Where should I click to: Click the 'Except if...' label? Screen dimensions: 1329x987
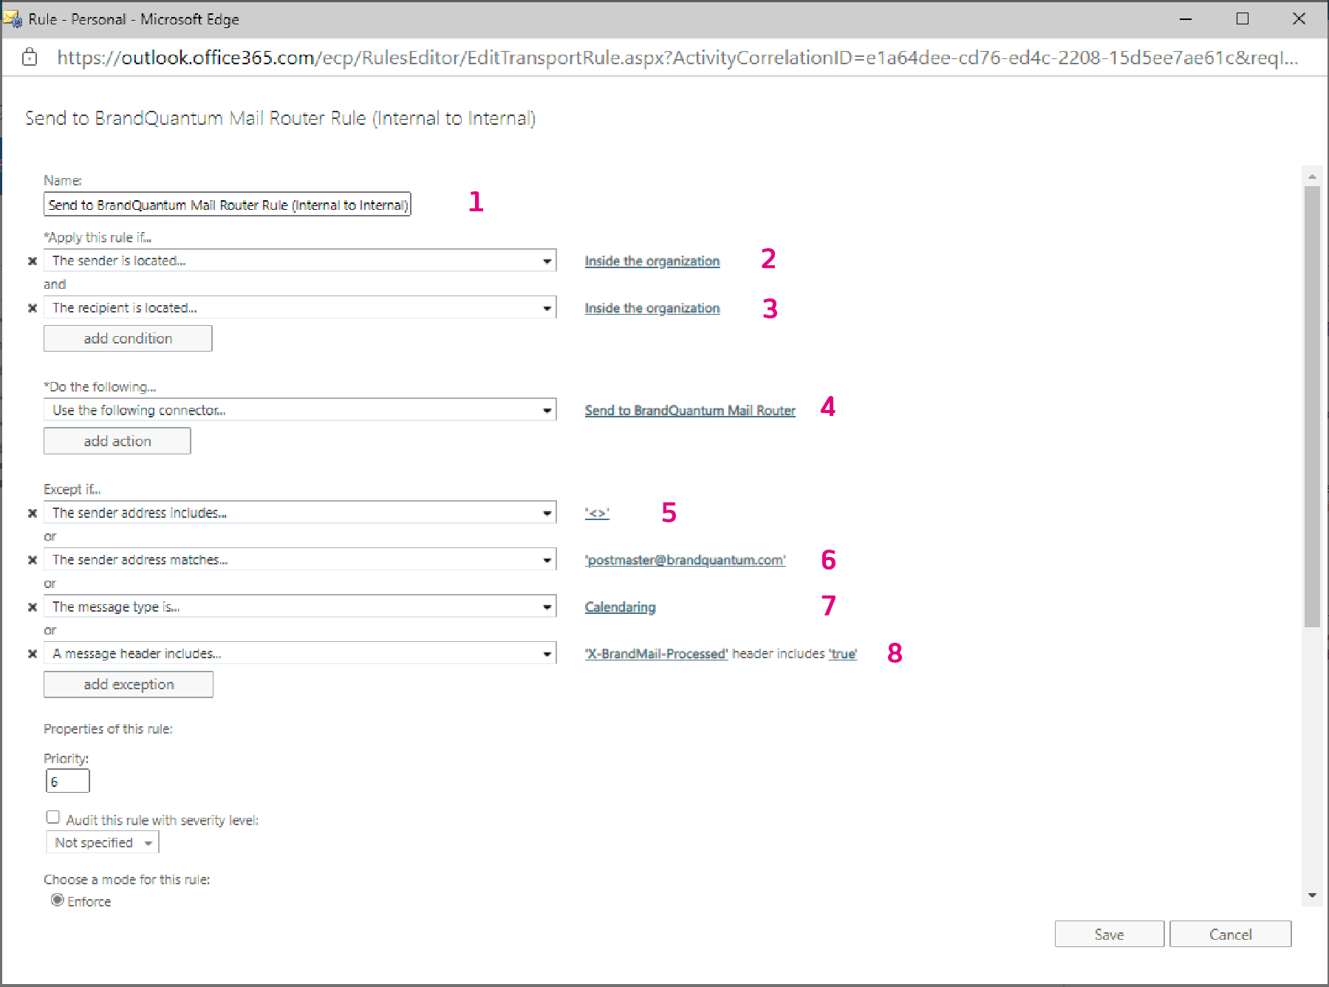(x=72, y=490)
